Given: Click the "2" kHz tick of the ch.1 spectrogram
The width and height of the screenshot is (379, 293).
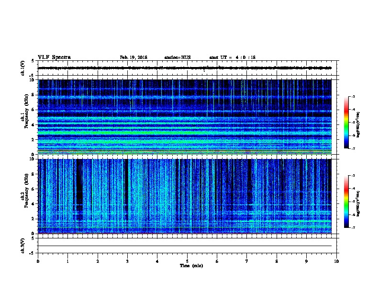Looking at the screenshot, I should point(34,140).
